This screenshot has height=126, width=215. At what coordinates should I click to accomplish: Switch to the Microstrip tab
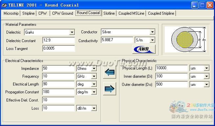[x=11, y=13]
